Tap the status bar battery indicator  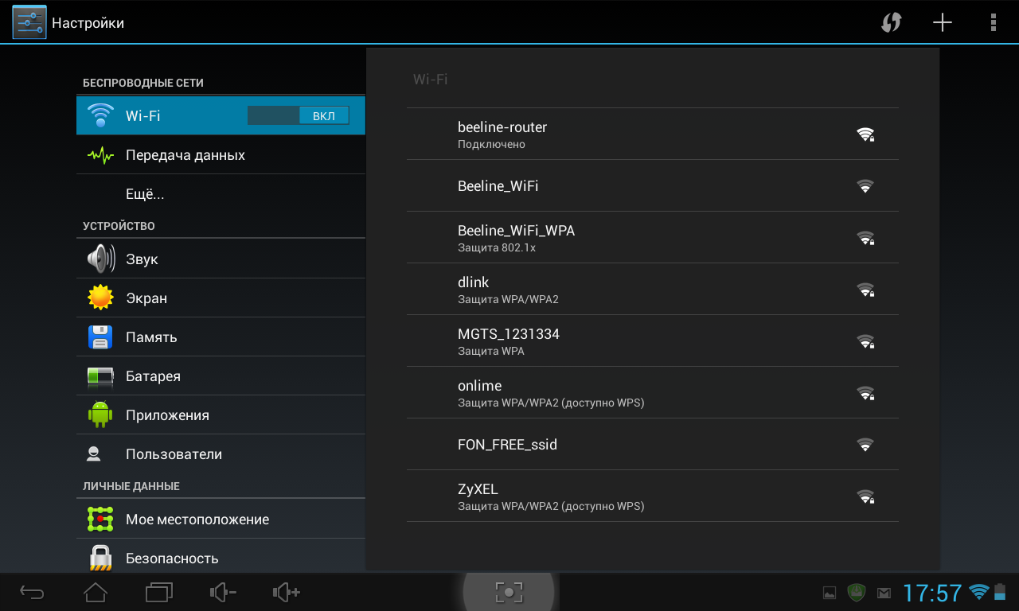1000,592
